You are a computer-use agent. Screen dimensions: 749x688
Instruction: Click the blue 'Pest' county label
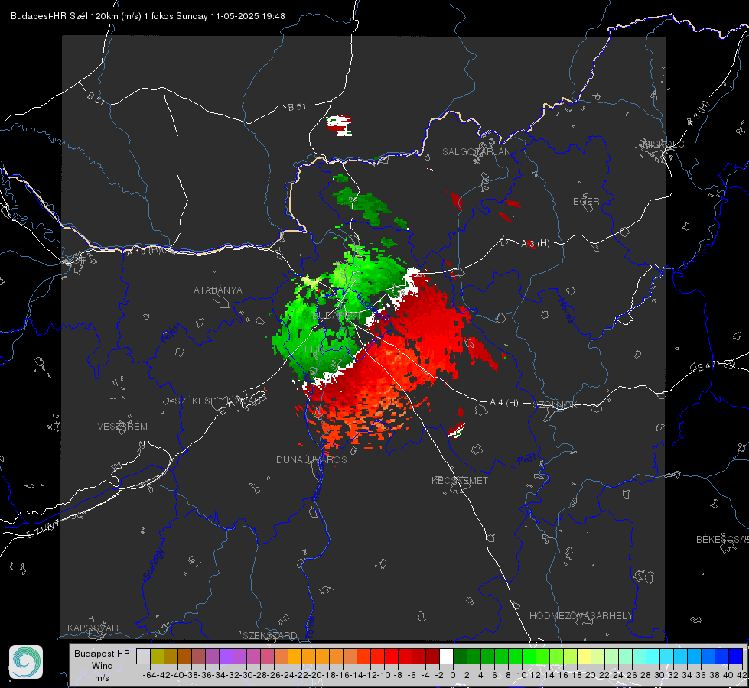(526, 459)
